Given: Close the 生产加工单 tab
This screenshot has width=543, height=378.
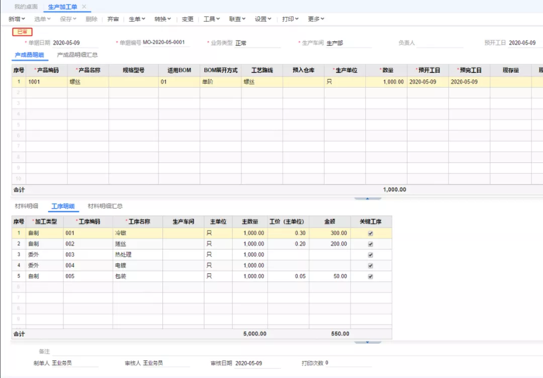Looking at the screenshot, I should point(84,6).
